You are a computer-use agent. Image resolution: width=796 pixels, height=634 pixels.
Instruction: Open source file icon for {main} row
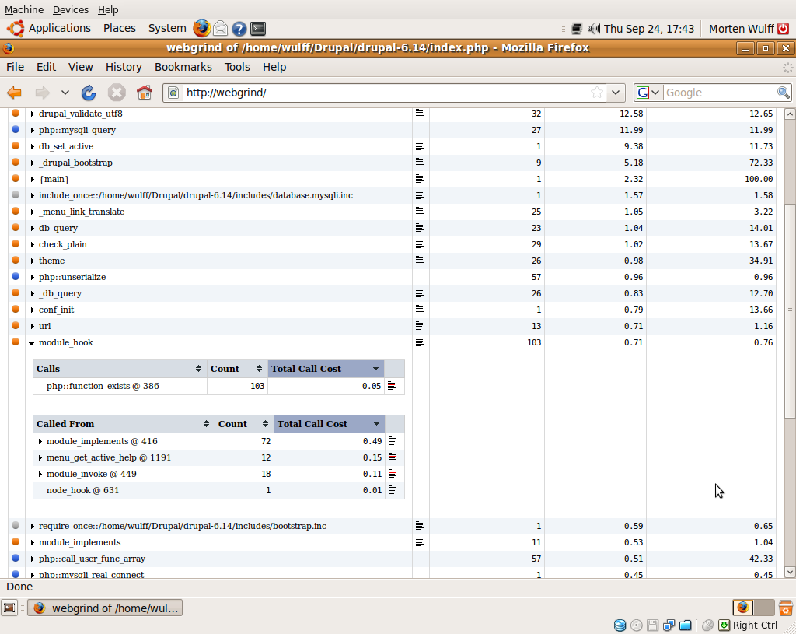pyautogui.click(x=419, y=179)
